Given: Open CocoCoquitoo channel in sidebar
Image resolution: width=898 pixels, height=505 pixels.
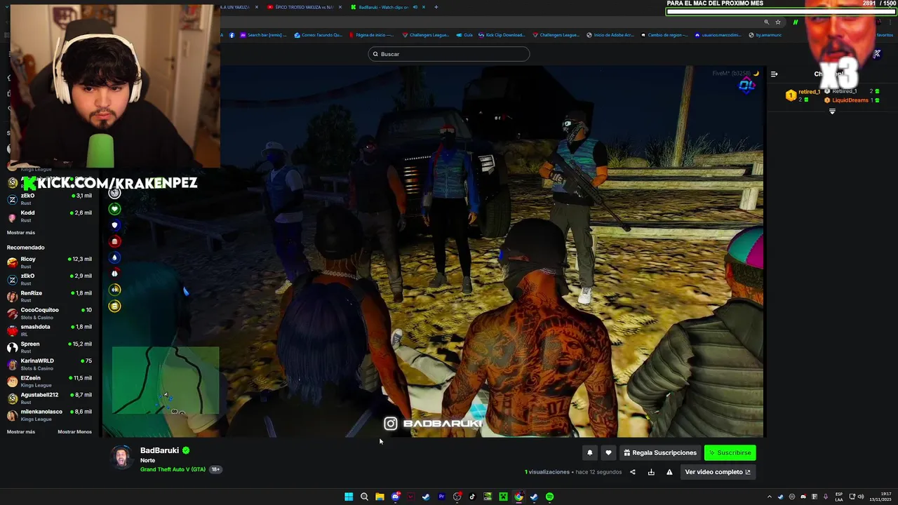Looking at the screenshot, I should click(49, 313).
